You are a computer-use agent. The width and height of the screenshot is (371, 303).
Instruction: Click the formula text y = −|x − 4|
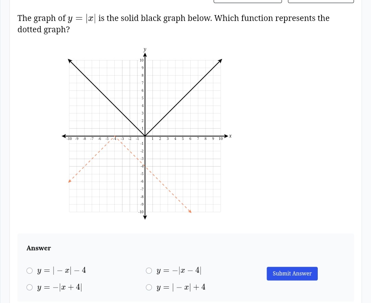click(179, 270)
